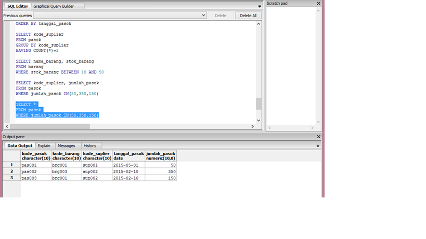Click the HAVING COUNT(*)=2 line
This screenshot has width=426, height=239.
(x=37, y=50)
